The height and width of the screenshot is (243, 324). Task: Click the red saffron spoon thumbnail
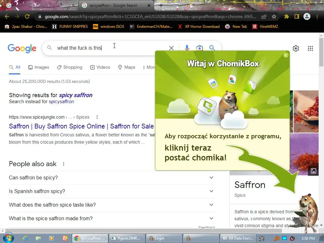click(x=306, y=111)
